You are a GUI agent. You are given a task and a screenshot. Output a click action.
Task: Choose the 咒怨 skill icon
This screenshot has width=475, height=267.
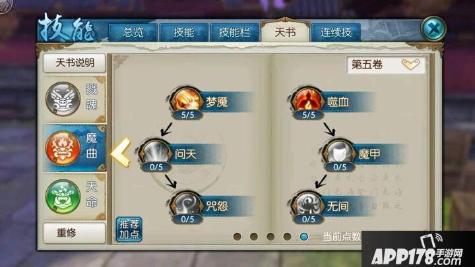[187, 206]
